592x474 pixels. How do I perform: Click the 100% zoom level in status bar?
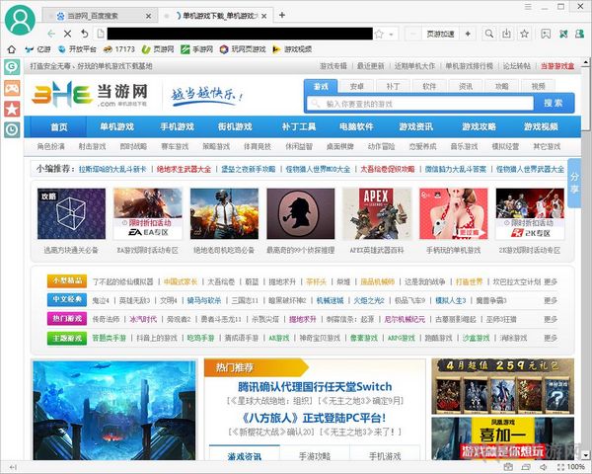576,467
